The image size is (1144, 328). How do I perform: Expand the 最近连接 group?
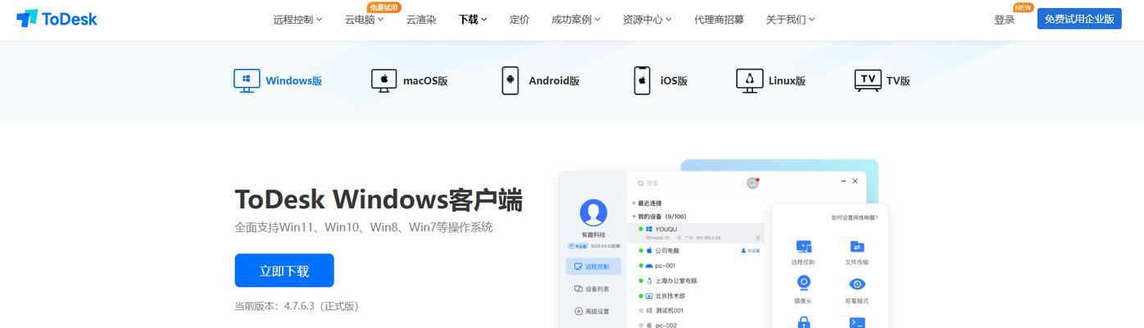647,203
